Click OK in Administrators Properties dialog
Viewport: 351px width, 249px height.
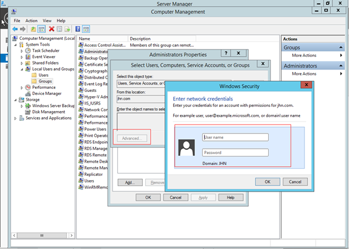(x=148, y=198)
